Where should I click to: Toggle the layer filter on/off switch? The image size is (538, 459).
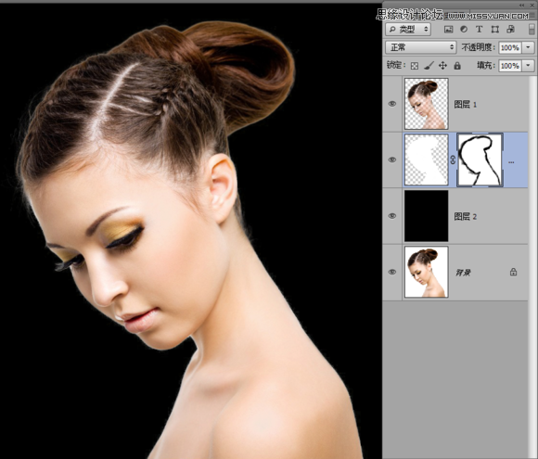(x=532, y=29)
